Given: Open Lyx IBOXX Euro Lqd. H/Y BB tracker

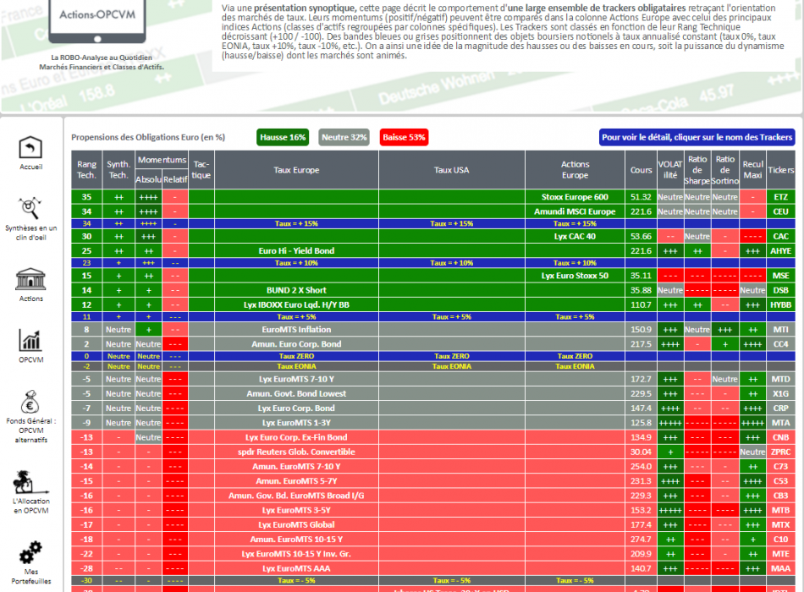Looking at the screenshot, I should (296, 305).
